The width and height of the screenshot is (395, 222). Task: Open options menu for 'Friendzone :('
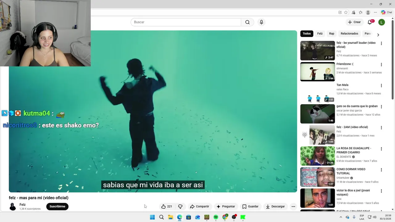pyautogui.click(x=381, y=65)
